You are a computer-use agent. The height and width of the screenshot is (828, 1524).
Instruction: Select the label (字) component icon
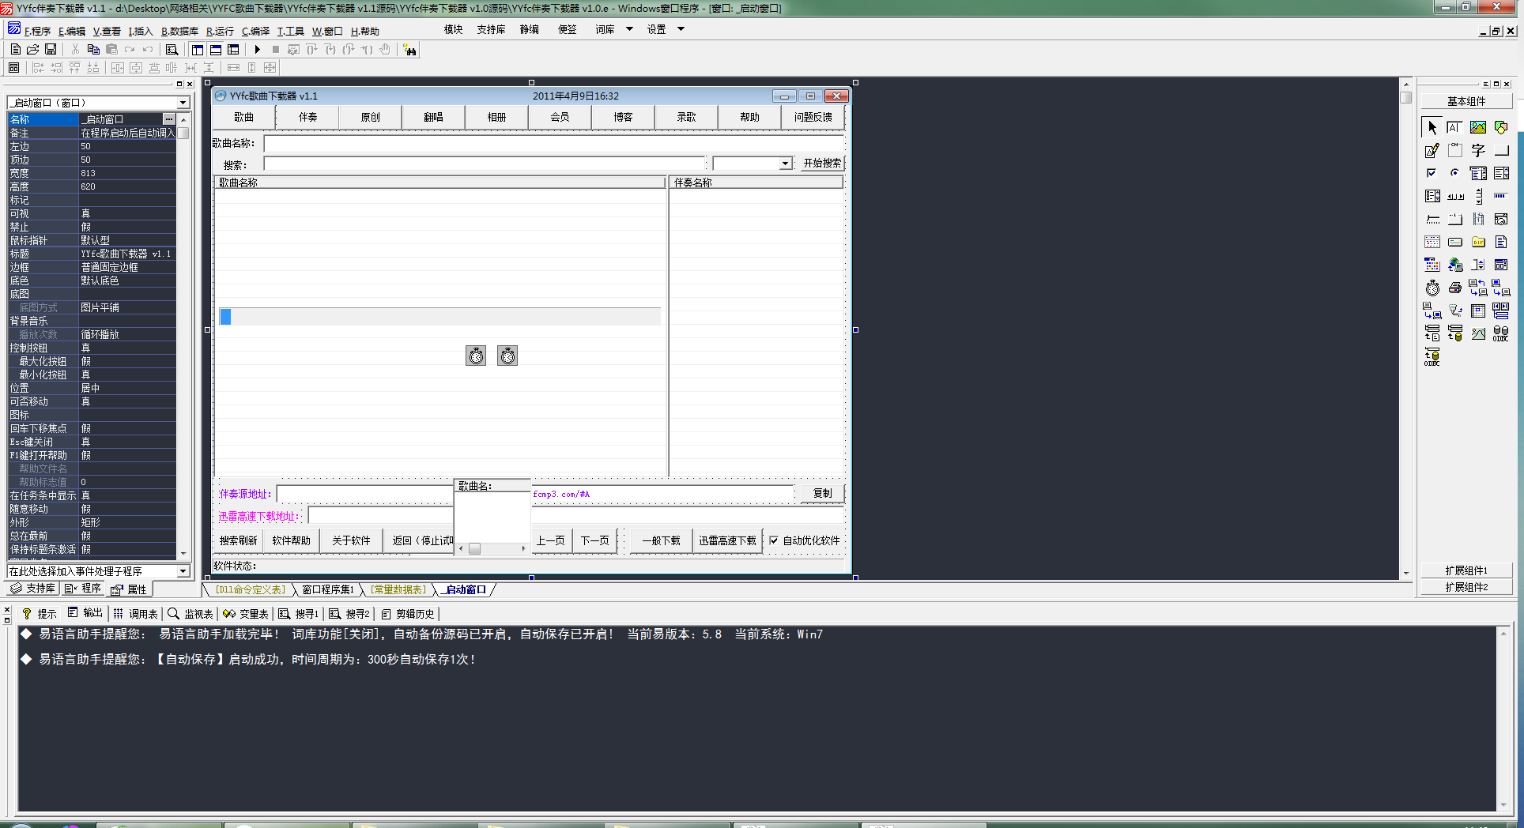pos(1478,150)
